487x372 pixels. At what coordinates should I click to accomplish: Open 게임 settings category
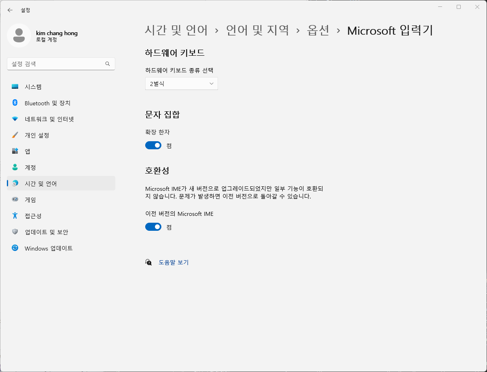click(x=61, y=200)
